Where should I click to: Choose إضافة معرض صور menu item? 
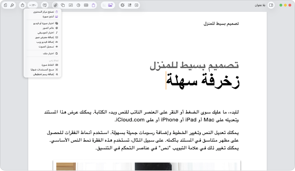tap(42, 37)
